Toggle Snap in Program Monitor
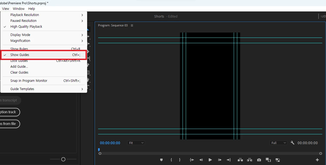Viewport: 326px width, 165px height. (x=44, y=81)
